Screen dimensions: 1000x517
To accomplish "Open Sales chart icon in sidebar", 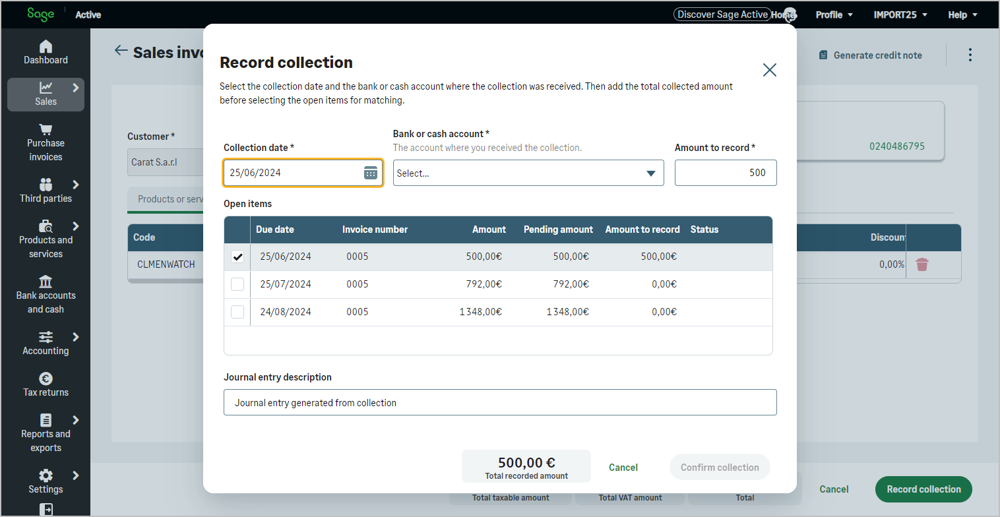I will click(46, 87).
